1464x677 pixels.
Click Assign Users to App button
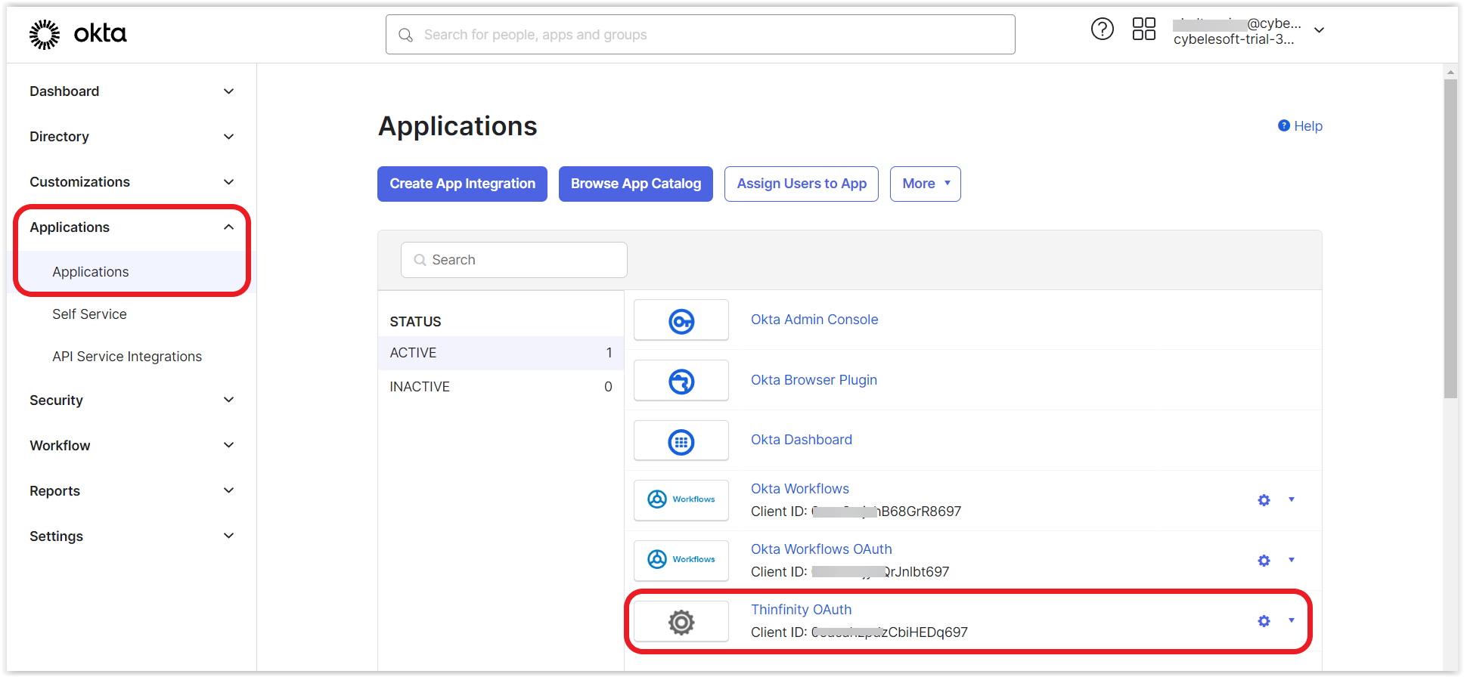click(x=802, y=184)
